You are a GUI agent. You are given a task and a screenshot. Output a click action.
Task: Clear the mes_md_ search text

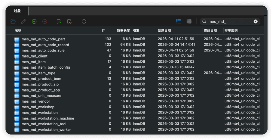(256, 21)
